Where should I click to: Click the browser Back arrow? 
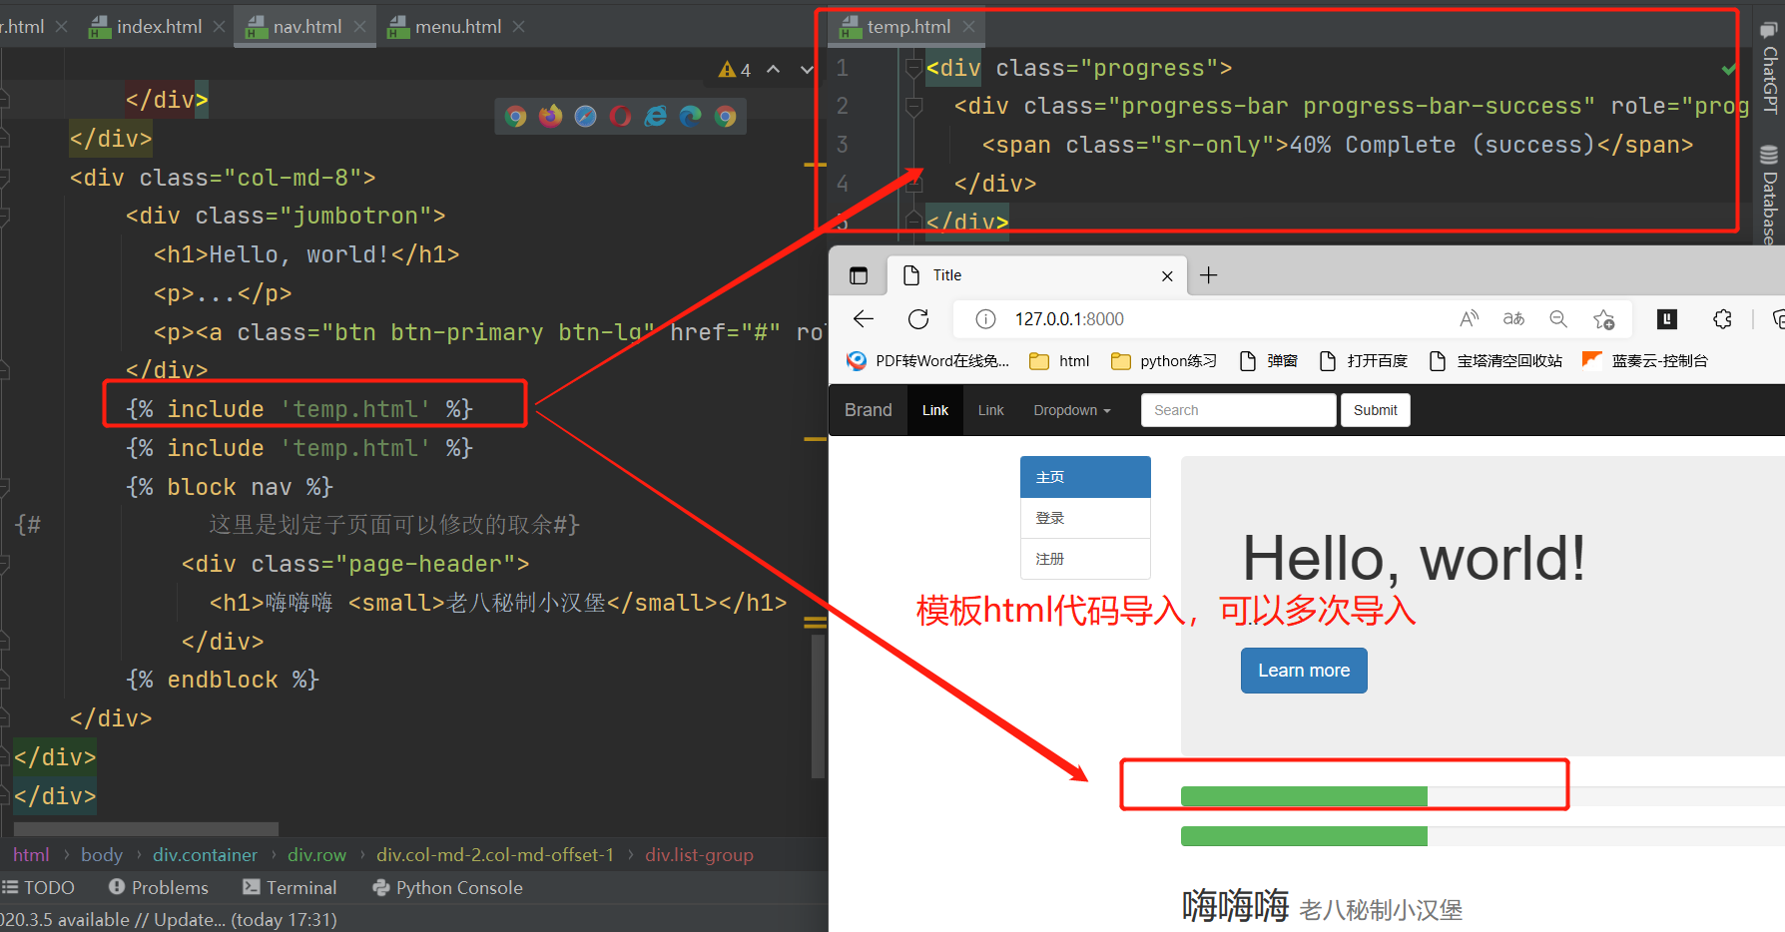point(864,319)
